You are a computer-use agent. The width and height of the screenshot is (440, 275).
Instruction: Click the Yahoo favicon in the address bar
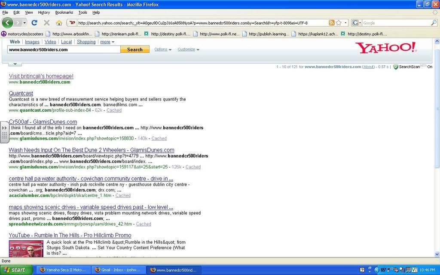(72, 23)
